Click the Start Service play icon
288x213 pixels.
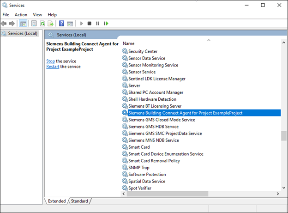pyautogui.click(x=82, y=23)
